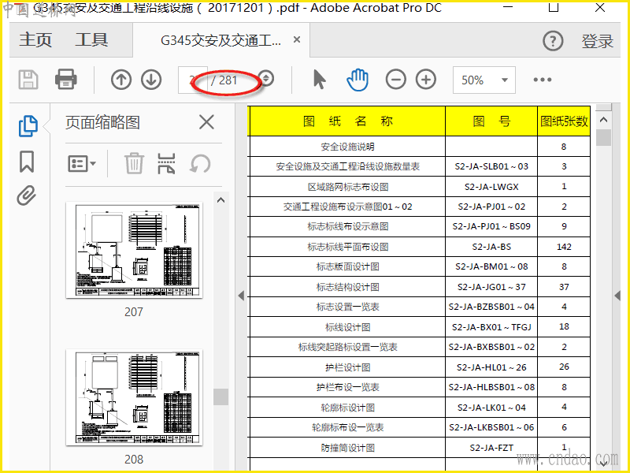
Task: Click the 轮廓标设计图 cell
Action: pos(347,408)
